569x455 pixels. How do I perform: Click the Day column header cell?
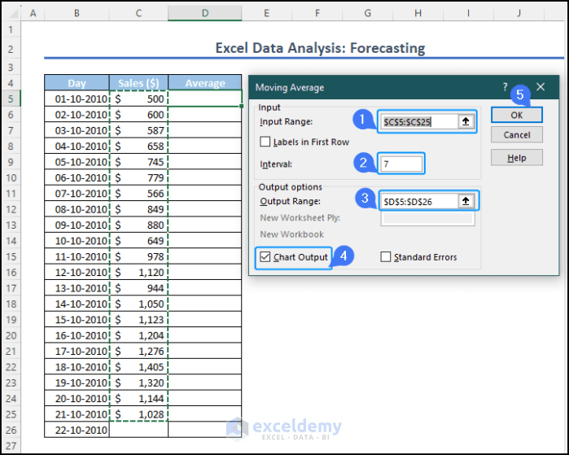pyautogui.click(x=77, y=83)
